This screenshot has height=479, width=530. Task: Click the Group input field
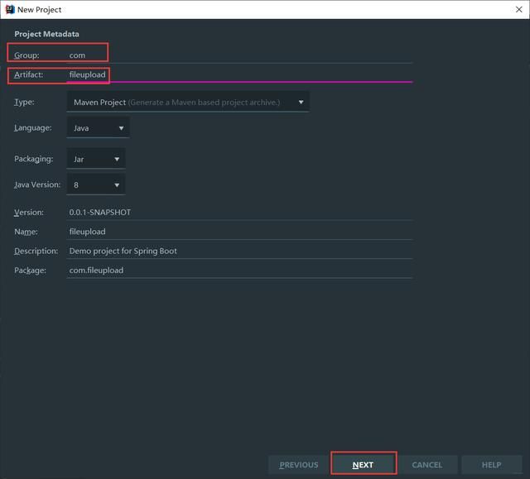coord(239,55)
